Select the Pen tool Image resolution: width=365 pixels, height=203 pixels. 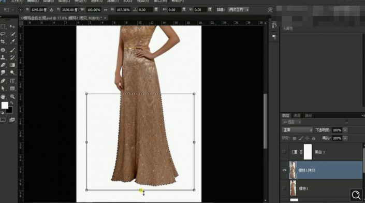tap(3, 81)
